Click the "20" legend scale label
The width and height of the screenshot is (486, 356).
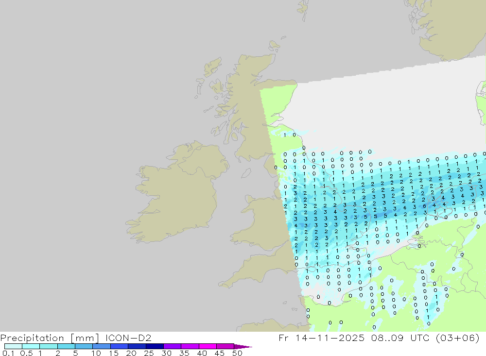pyautogui.click(x=131, y=353)
